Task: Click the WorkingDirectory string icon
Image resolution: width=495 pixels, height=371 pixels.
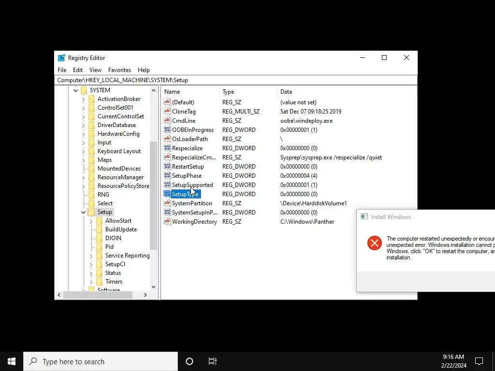Action: click(x=167, y=221)
